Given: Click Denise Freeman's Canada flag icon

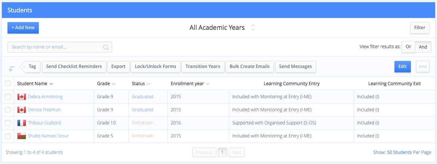Looking at the screenshot, I should pos(22,110).
